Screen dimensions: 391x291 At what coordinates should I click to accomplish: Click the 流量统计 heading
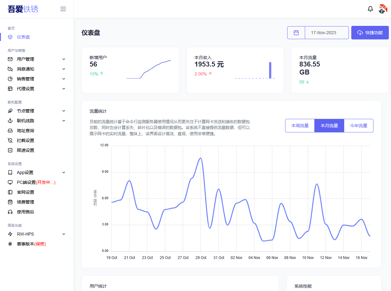[98, 111]
